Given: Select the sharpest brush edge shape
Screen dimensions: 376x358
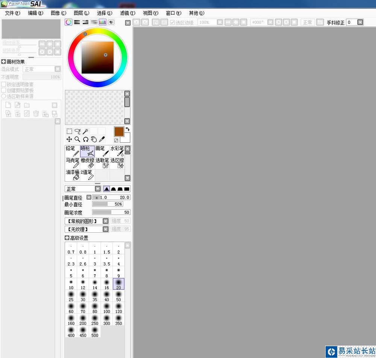Looking at the screenshot, I should point(107,189).
